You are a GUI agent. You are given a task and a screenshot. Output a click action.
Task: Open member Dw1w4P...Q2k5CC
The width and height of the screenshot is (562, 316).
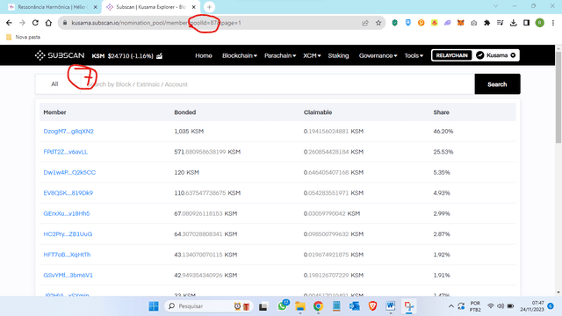[69, 172]
